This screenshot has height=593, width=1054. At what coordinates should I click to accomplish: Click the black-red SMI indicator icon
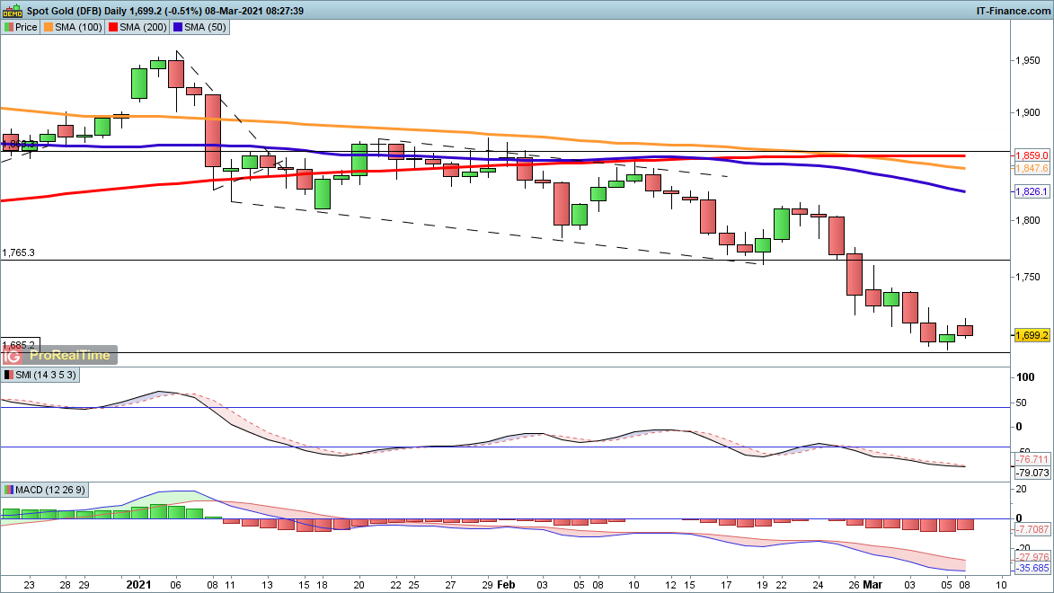9,375
